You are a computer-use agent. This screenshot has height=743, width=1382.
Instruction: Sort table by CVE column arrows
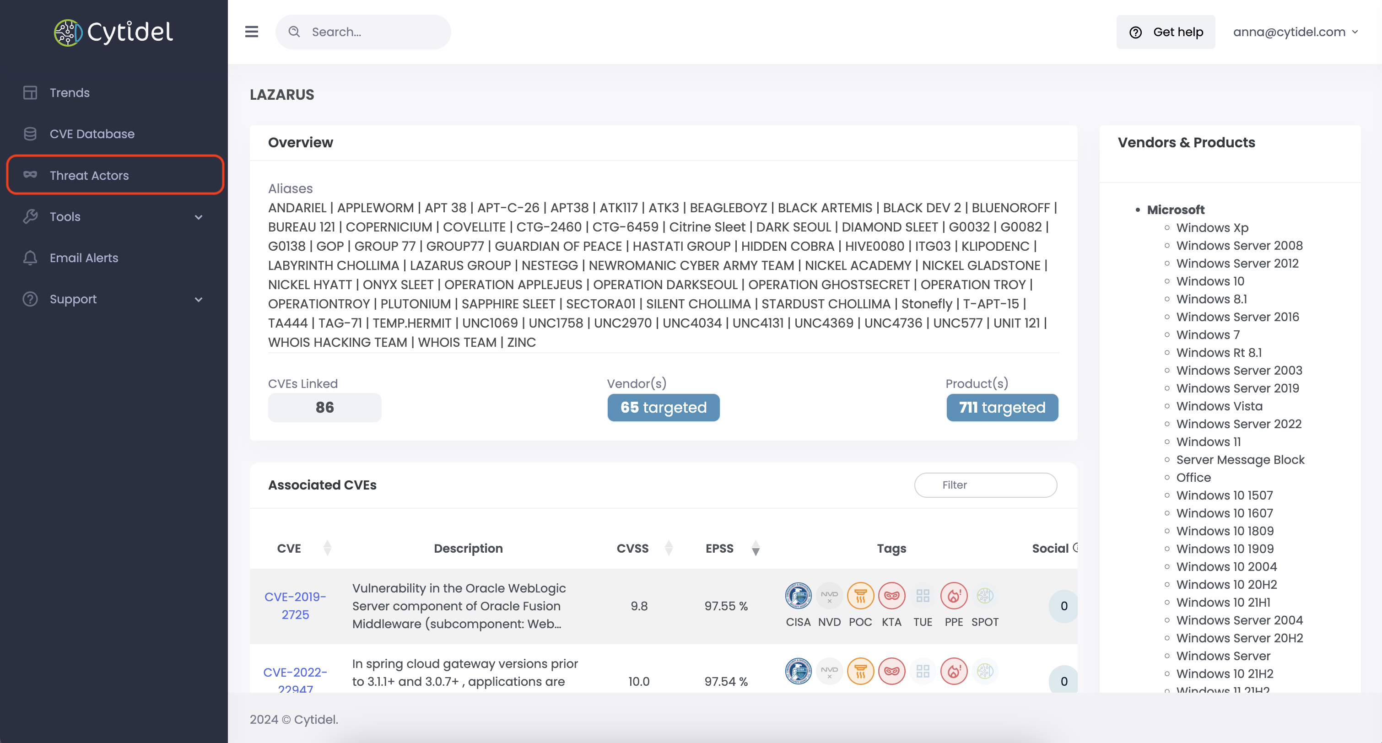327,548
